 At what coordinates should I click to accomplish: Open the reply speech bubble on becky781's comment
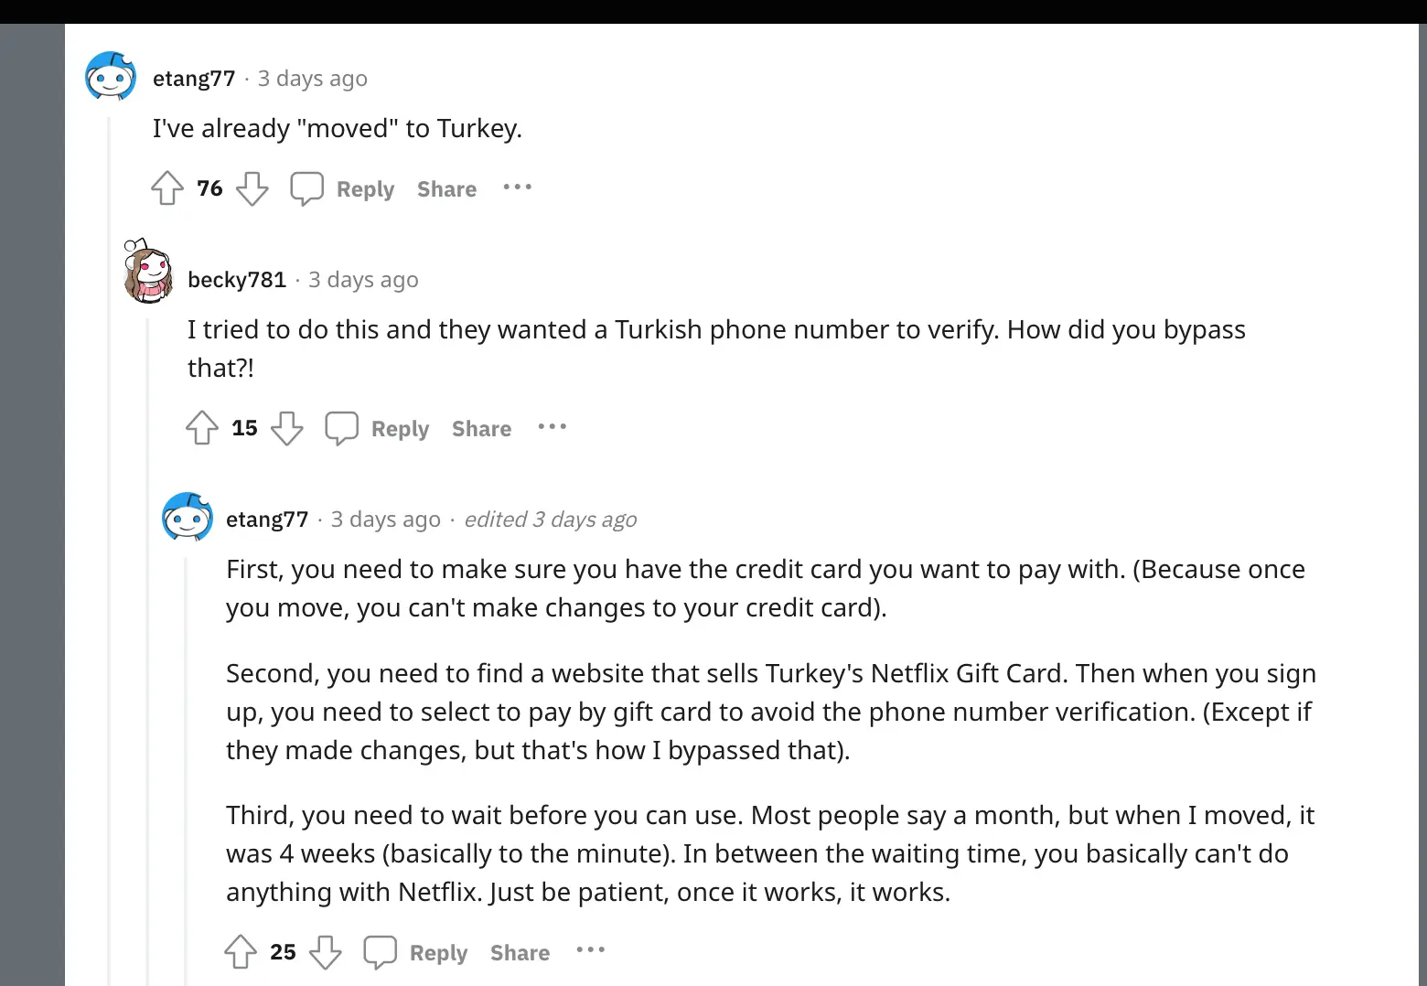(341, 427)
